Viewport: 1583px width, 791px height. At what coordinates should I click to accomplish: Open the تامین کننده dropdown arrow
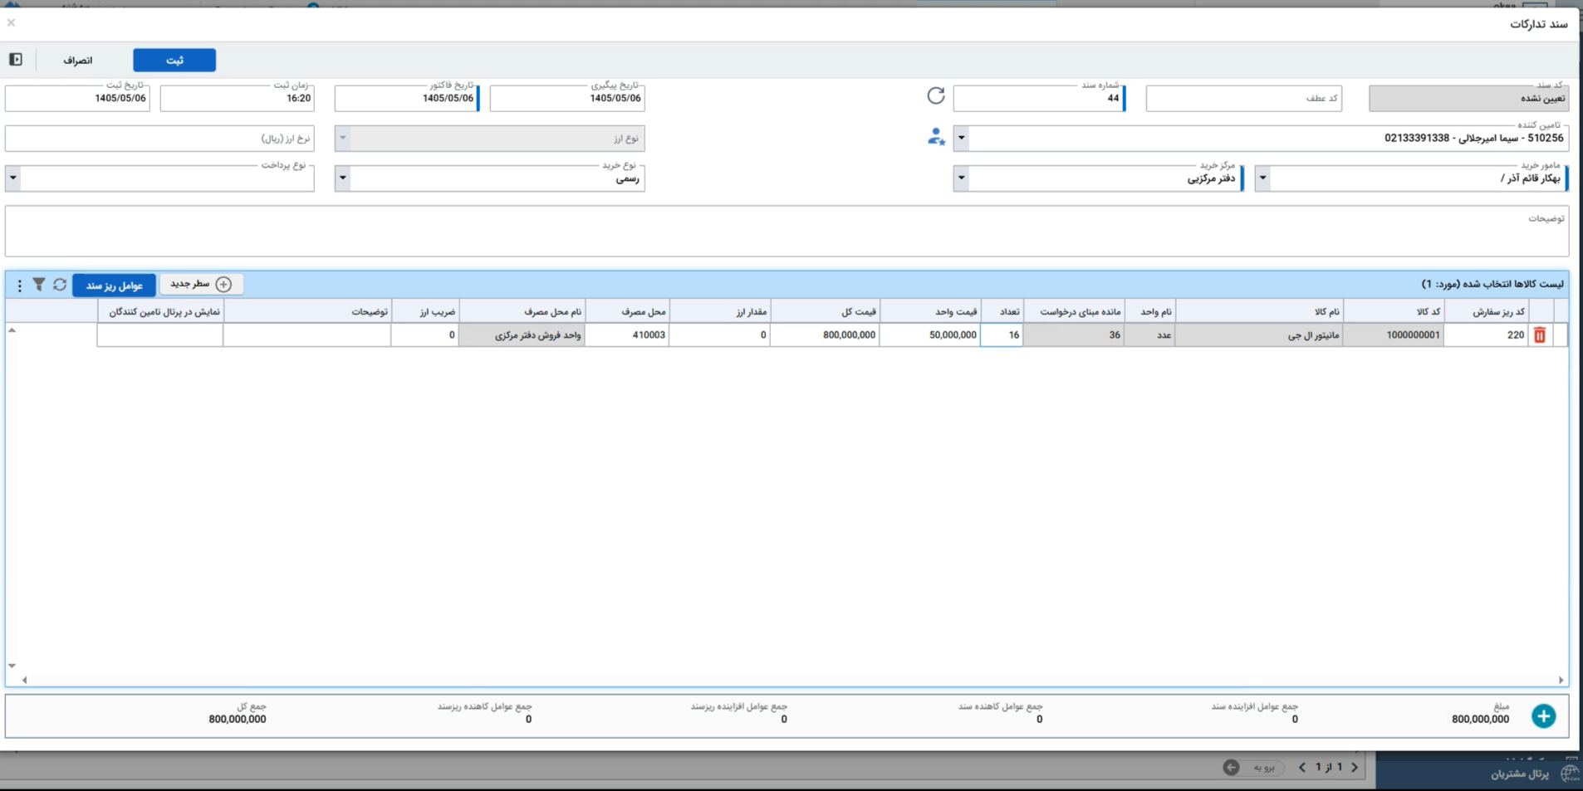tap(961, 138)
